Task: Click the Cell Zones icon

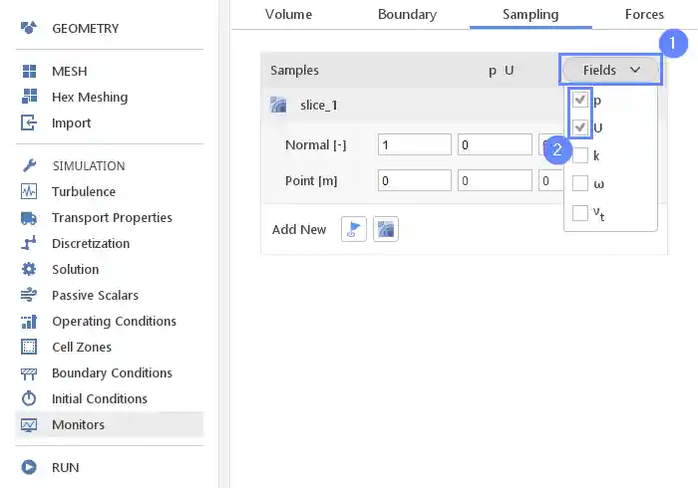Action: pos(29,348)
